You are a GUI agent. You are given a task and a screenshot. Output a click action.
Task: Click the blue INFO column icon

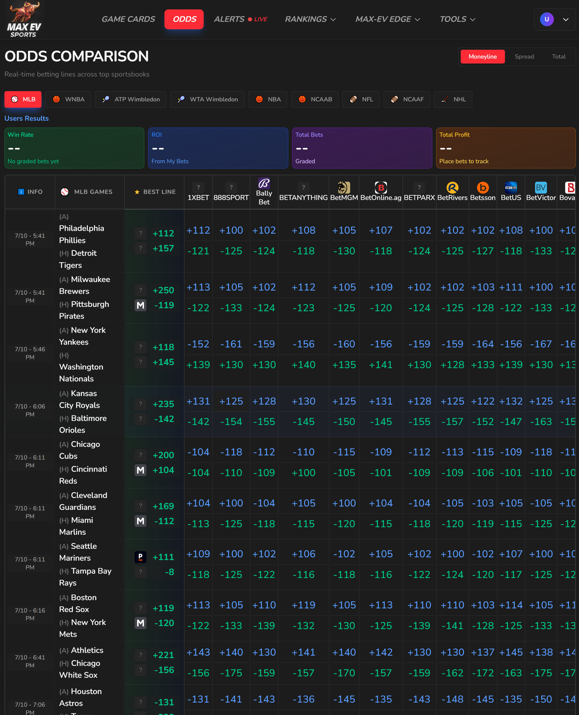[x=21, y=192]
